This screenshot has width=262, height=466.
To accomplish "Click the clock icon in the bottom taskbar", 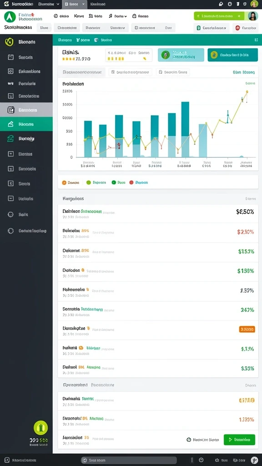I will tap(201, 460).
